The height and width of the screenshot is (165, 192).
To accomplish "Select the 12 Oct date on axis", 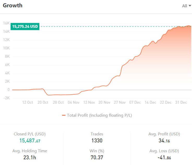I will point(28,102).
